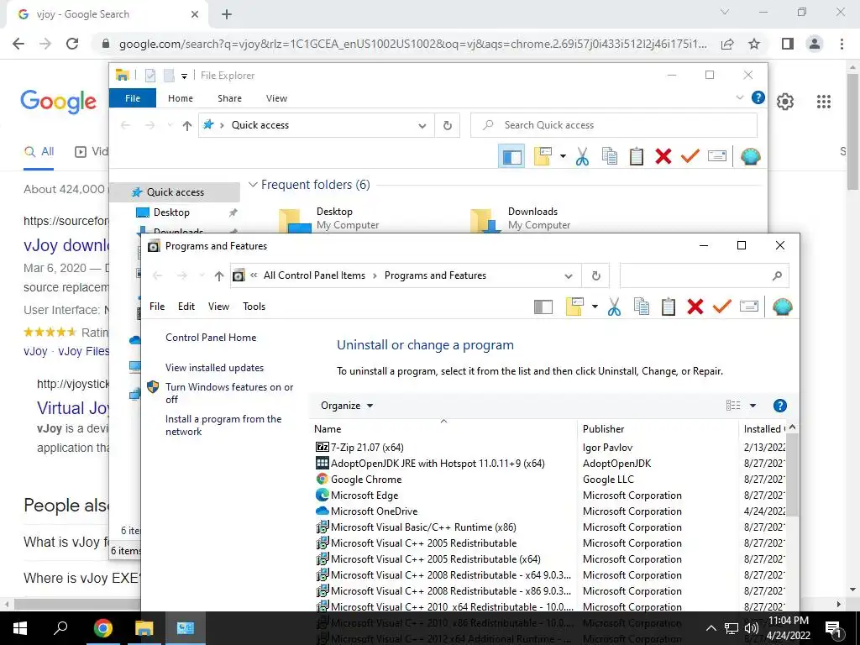
Task: Click Copy icon in File Explorer toolbar
Action: pos(610,156)
